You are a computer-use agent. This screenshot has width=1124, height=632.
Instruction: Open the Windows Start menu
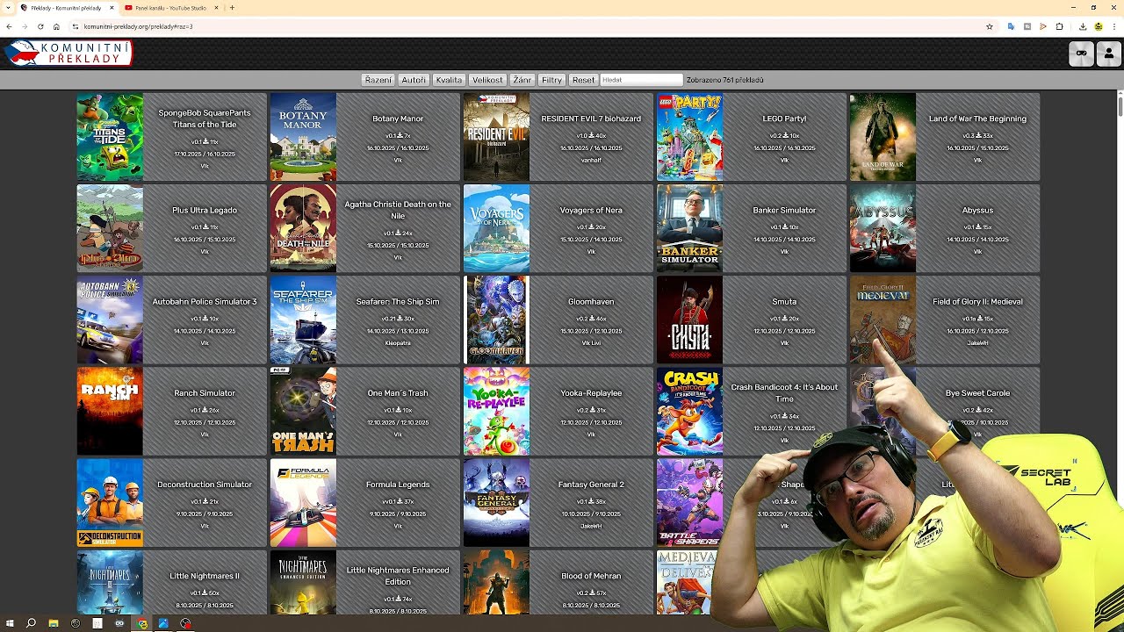tap(11, 623)
